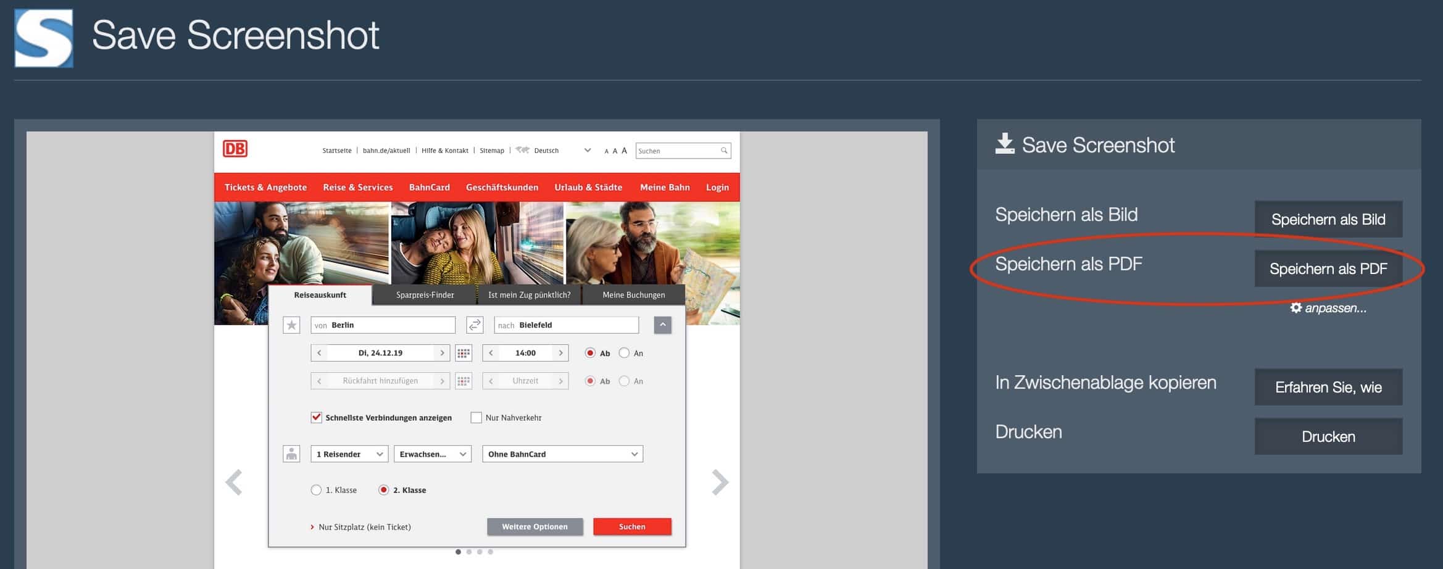Click Login in red navigation bar
Screen dimensions: 1443x569
point(717,187)
